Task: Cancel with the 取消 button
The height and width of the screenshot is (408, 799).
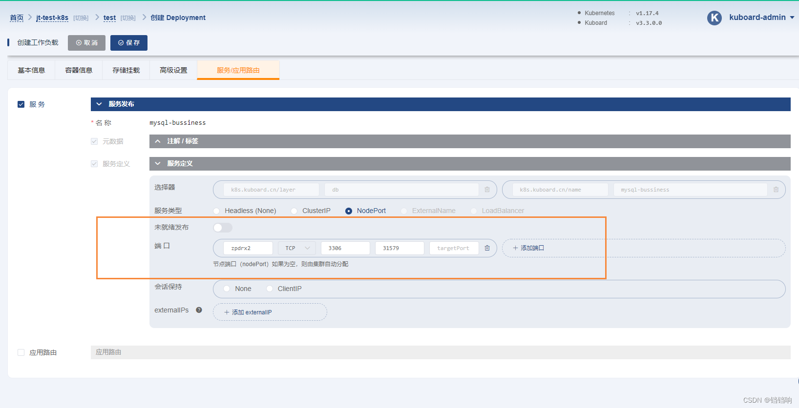Action: (86, 43)
